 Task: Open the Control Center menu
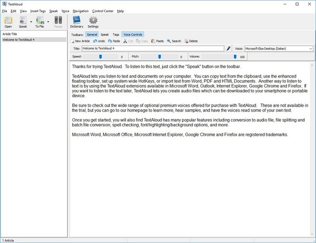[103, 11]
